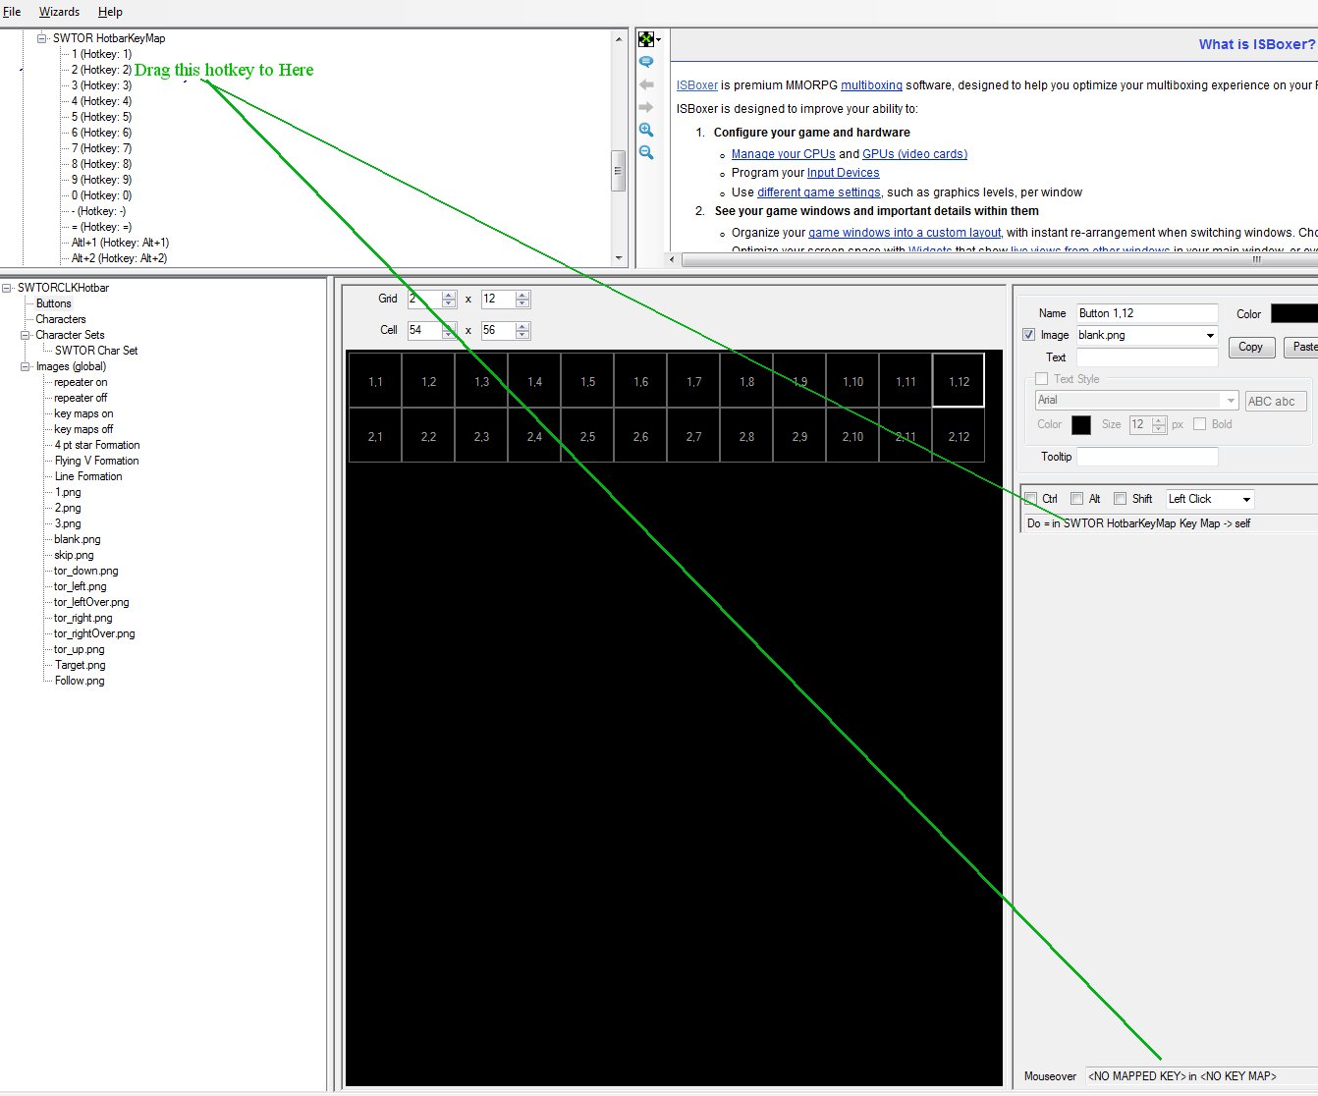The width and height of the screenshot is (1318, 1096).
Task: Enable the Alt modifier checkbox
Action: (1077, 499)
